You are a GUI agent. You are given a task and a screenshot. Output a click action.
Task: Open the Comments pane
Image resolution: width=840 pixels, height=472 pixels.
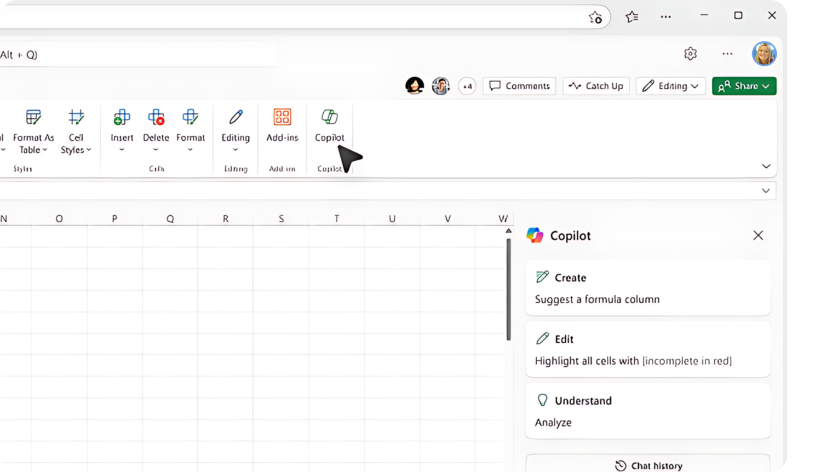pos(519,86)
